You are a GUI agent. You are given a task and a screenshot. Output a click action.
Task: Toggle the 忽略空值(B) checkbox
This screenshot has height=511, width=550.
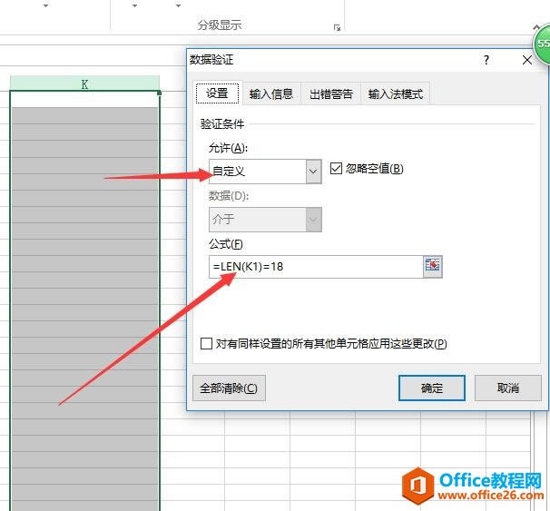336,169
